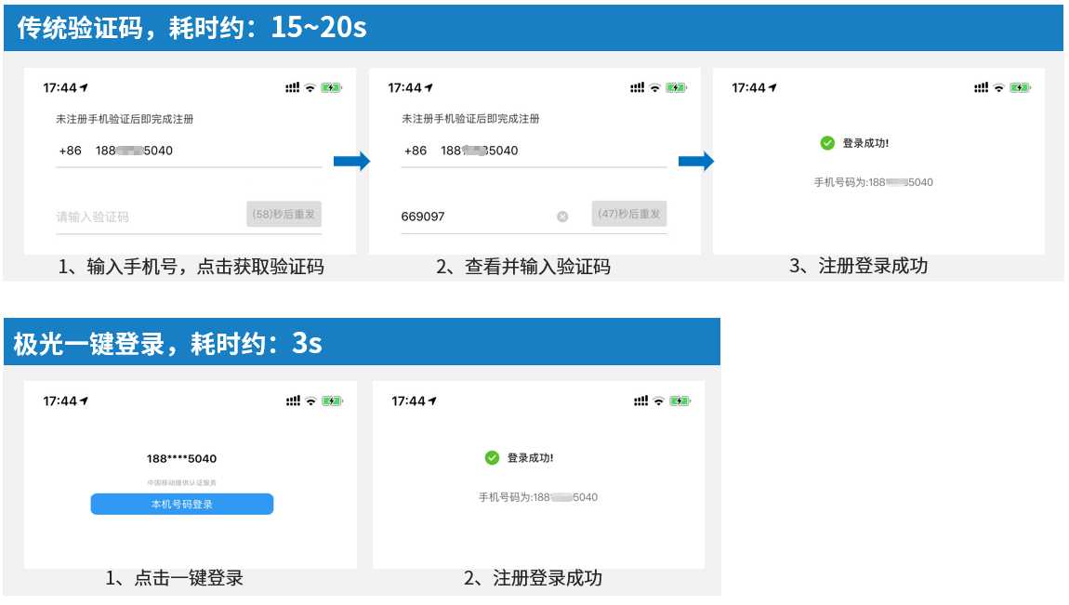Tap the blue '本机号码登录' button
This screenshot has width=1069, height=605.
182,504
